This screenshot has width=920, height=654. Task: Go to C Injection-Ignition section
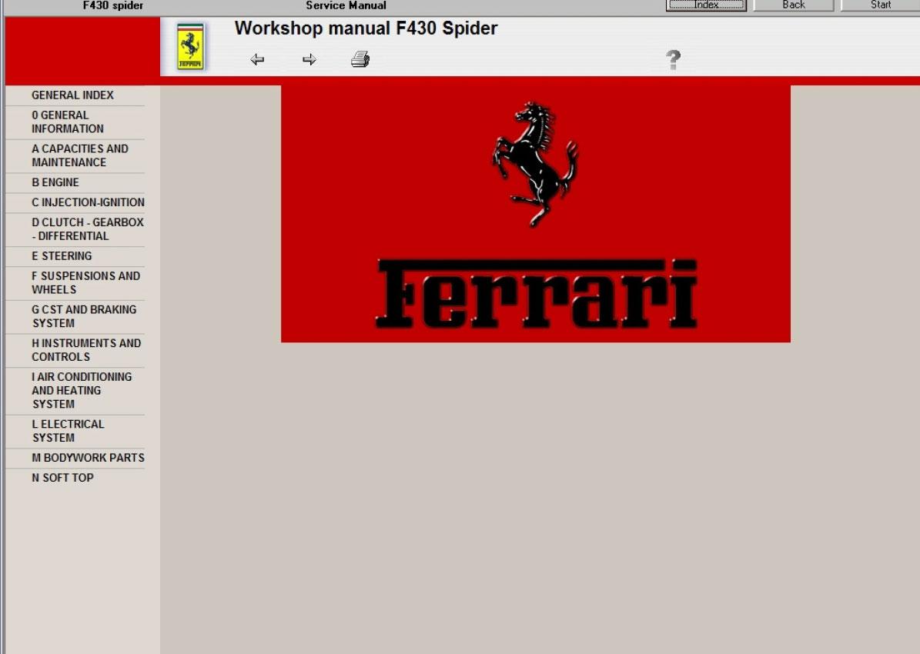88,202
